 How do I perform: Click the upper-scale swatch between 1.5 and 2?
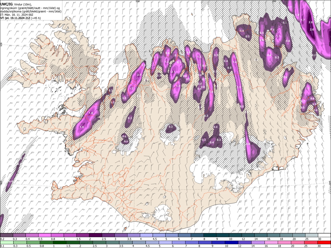[x=83, y=235]
